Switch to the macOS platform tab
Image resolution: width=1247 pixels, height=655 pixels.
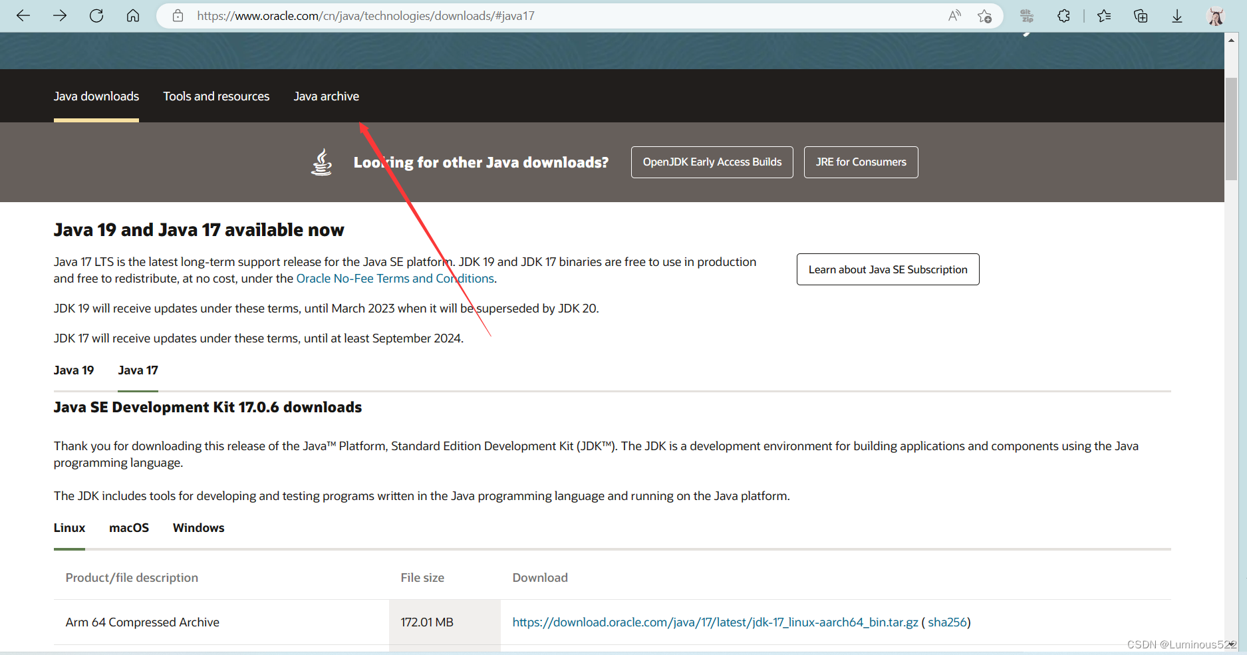click(129, 528)
